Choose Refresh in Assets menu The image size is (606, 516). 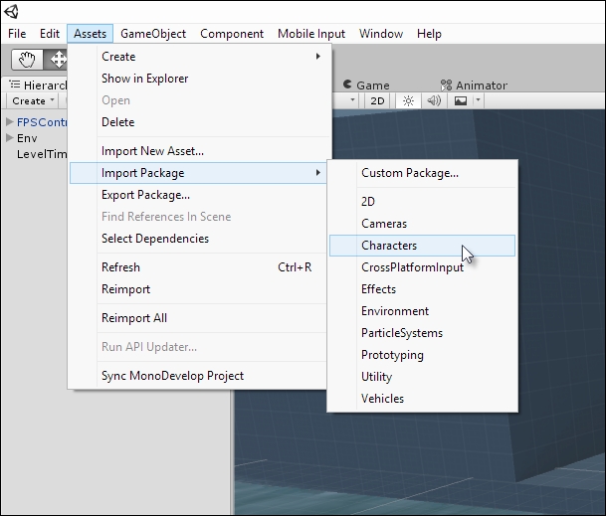[199, 267]
